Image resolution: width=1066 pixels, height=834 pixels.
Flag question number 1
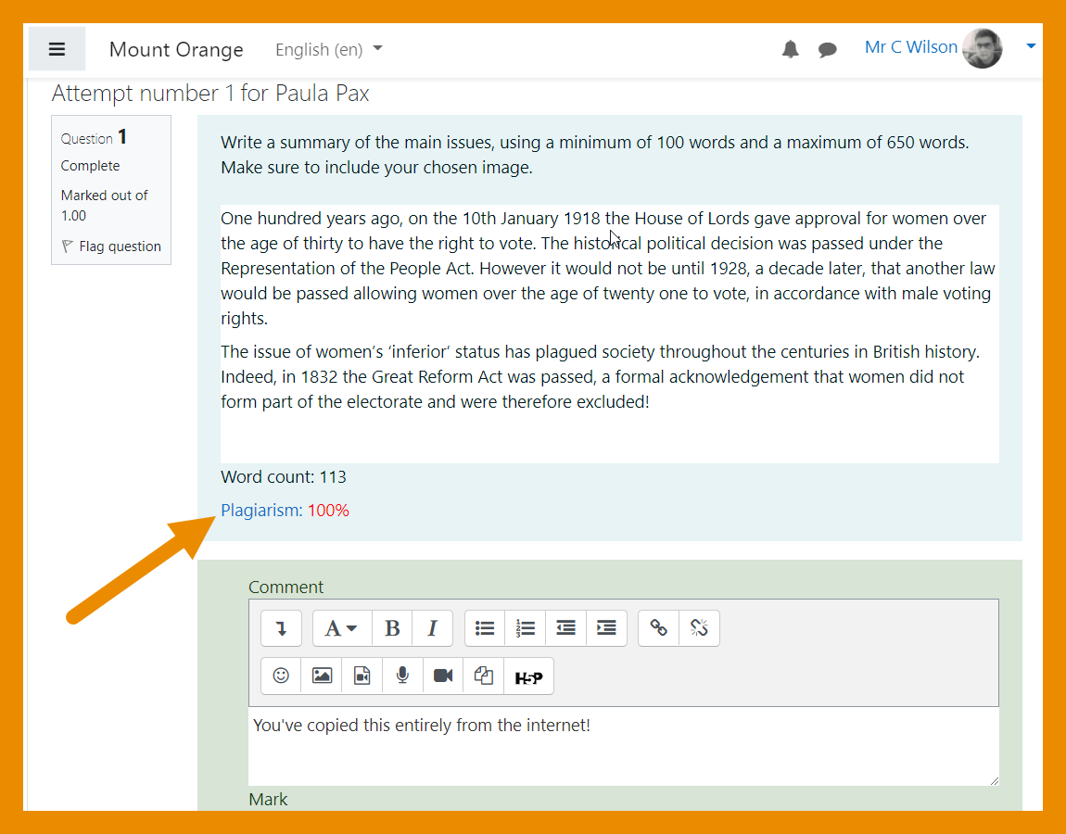tap(111, 246)
